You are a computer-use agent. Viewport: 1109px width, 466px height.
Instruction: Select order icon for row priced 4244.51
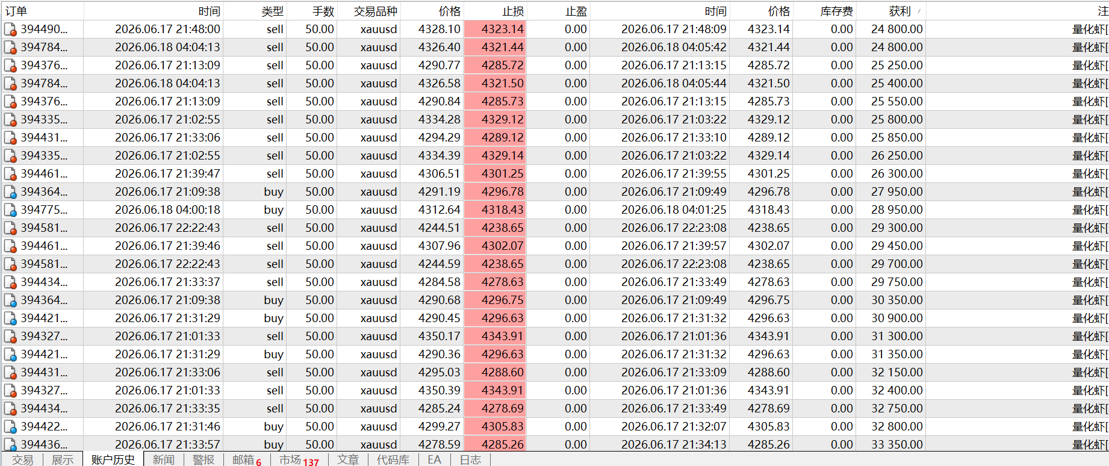click(x=10, y=228)
